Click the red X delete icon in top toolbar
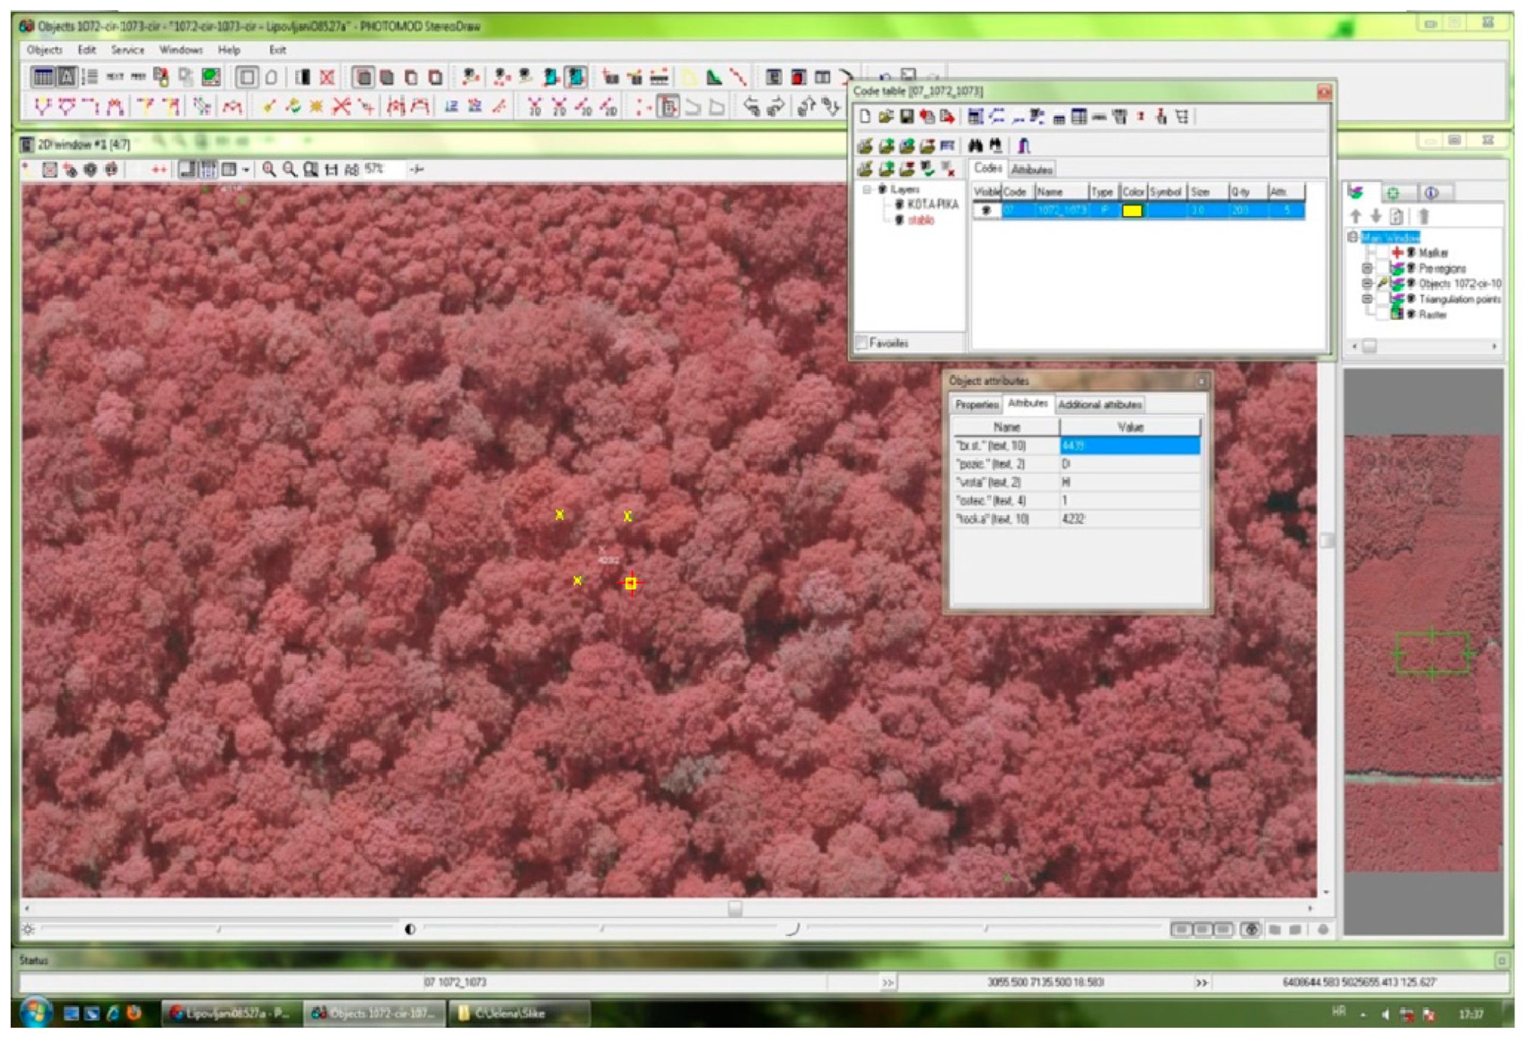 pyautogui.click(x=327, y=77)
